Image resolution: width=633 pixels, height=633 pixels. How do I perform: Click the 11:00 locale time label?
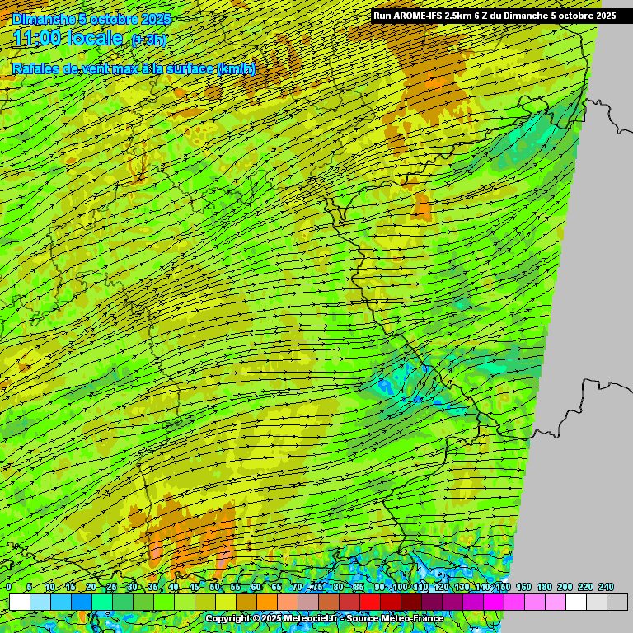(68, 39)
